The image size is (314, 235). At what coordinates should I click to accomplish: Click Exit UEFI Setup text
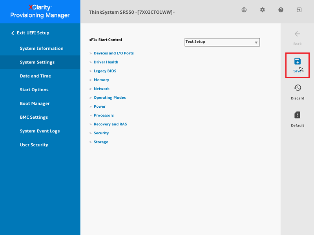pos(33,33)
